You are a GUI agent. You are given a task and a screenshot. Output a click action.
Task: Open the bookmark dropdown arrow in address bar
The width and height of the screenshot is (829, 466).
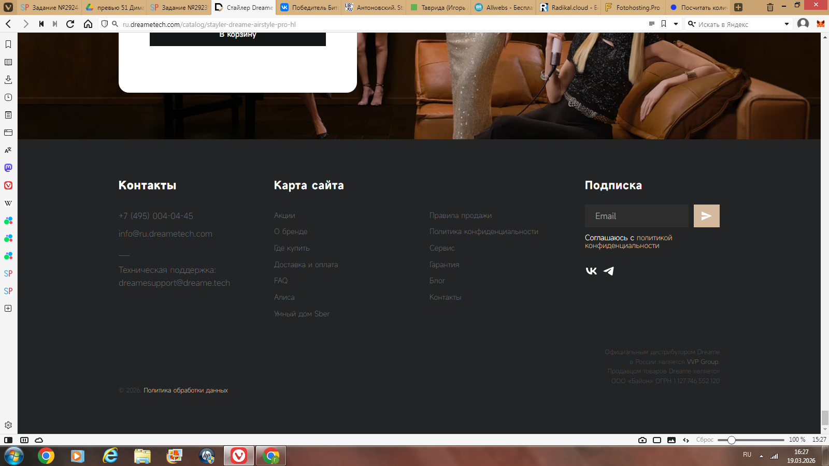coord(676,24)
